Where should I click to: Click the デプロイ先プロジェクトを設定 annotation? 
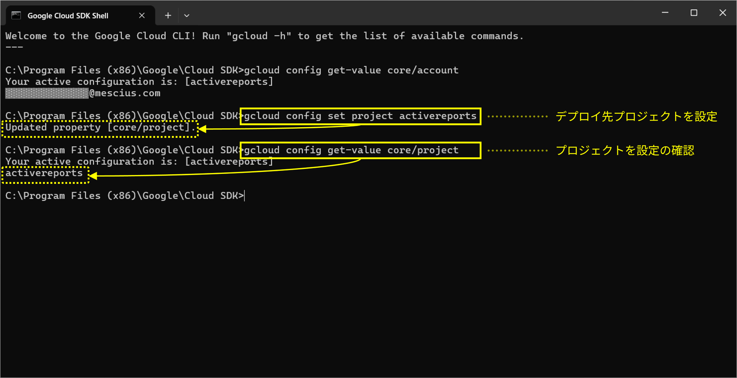636,116
